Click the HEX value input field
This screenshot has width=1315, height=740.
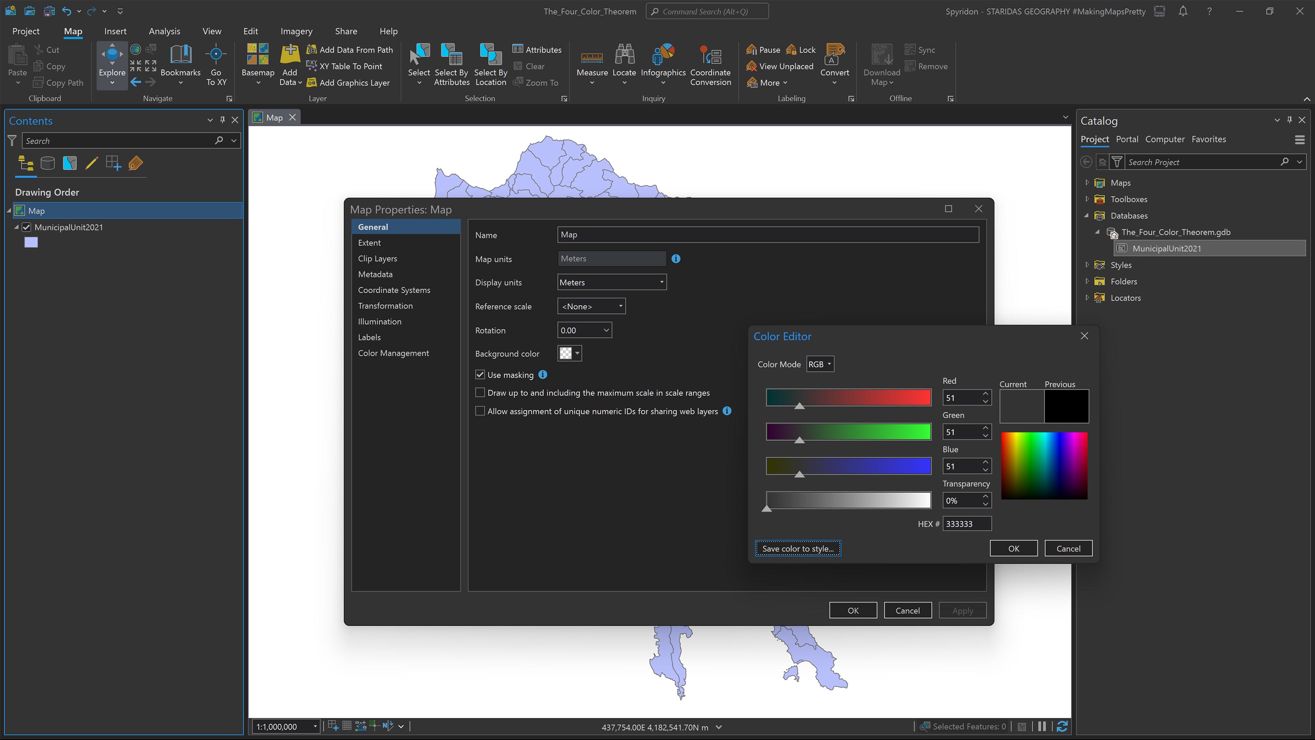(x=967, y=523)
